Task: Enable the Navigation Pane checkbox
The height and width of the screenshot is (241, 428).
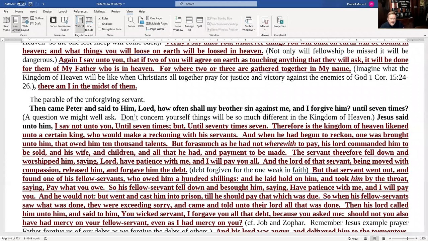Action: [x=100, y=29]
